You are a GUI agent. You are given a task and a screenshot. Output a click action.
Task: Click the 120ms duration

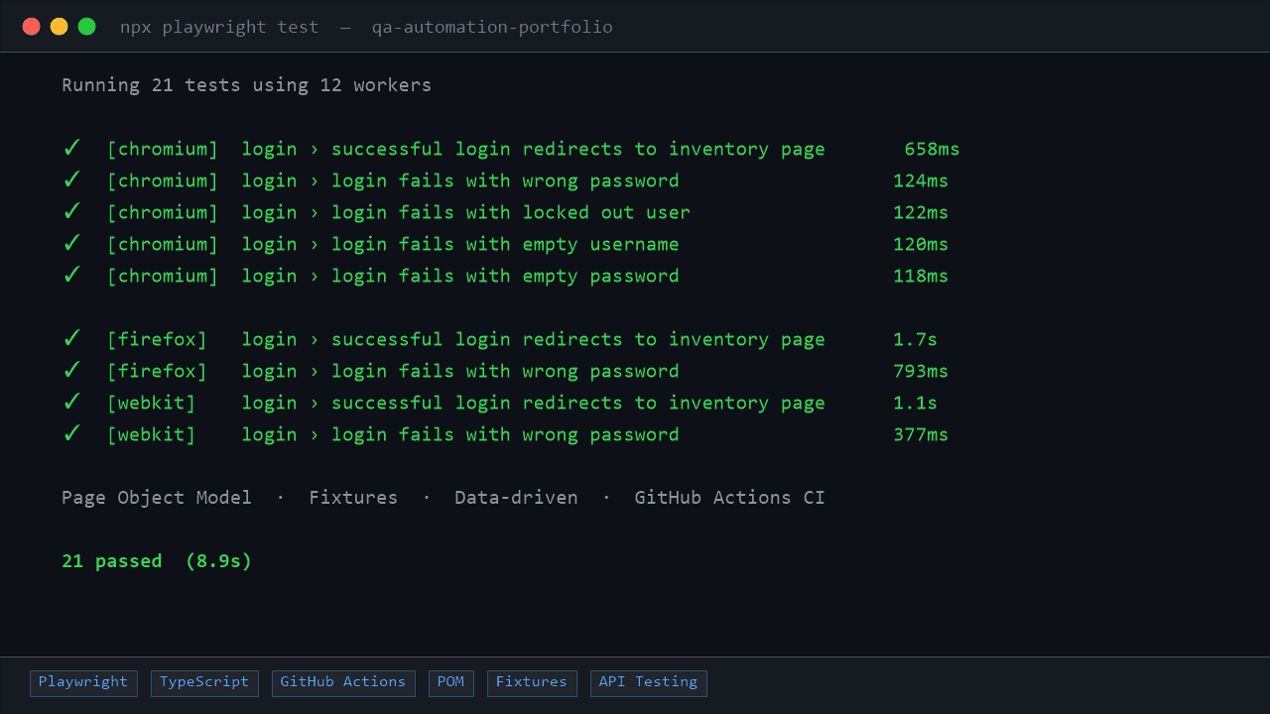[921, 244]
